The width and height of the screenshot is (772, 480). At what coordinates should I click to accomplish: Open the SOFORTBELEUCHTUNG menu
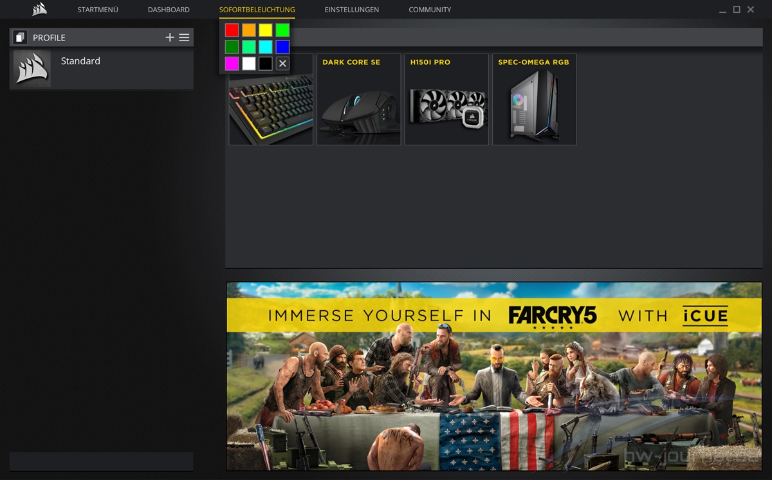(x=257, y=10)
